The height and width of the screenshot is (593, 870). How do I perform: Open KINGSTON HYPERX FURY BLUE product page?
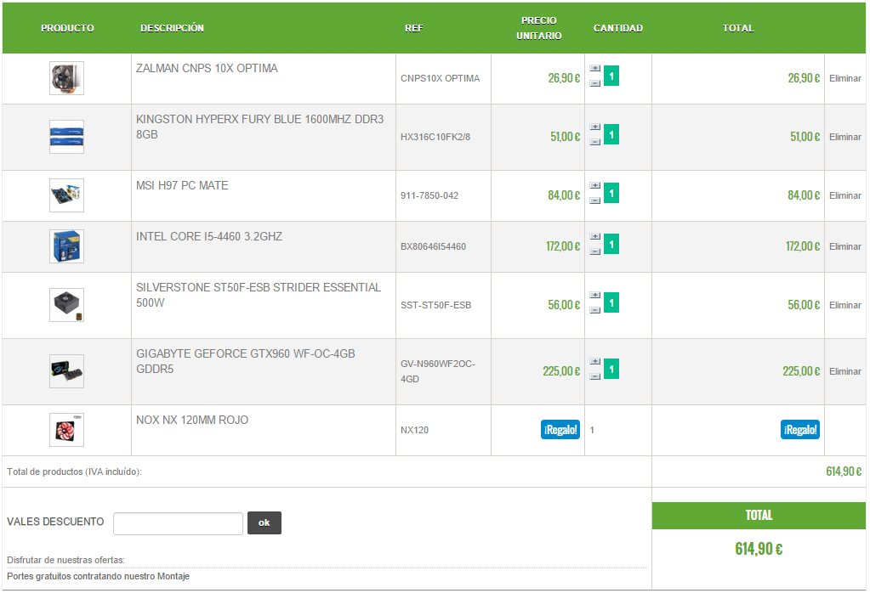259,127
